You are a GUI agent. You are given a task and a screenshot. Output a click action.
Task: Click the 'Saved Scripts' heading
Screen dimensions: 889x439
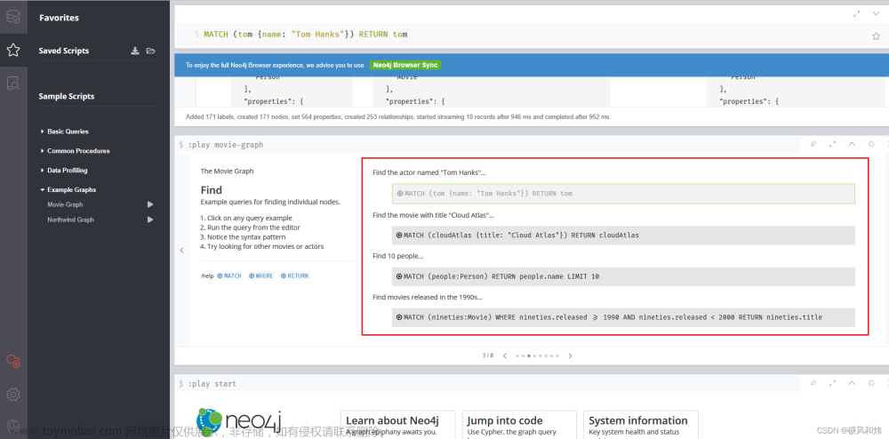pyautogui.click(x=63, y=51)
